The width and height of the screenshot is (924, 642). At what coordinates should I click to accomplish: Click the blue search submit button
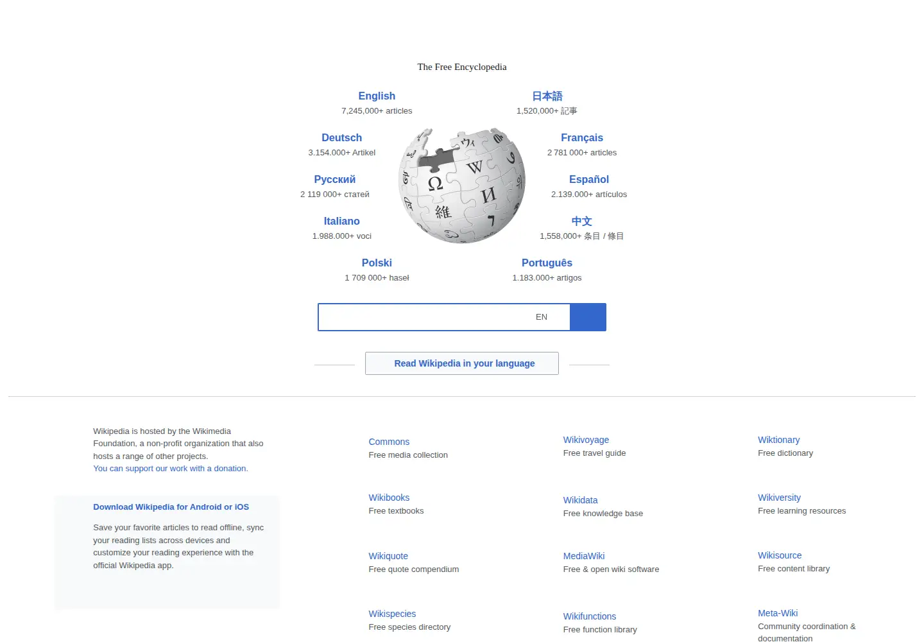588,317
